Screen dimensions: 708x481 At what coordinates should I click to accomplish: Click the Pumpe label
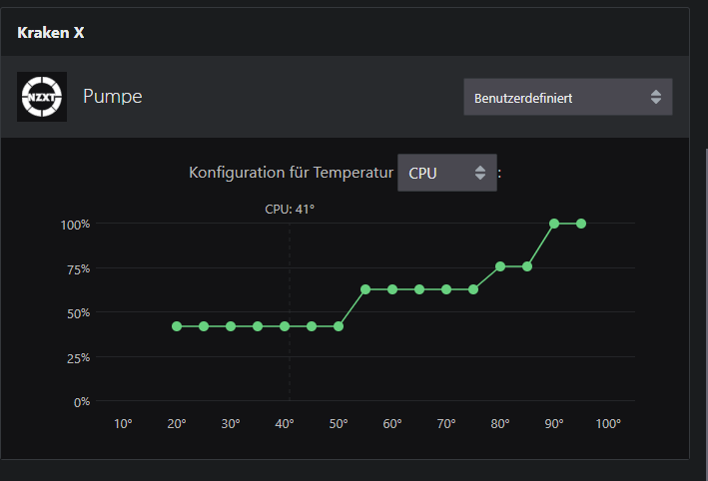tap(113, 97)
